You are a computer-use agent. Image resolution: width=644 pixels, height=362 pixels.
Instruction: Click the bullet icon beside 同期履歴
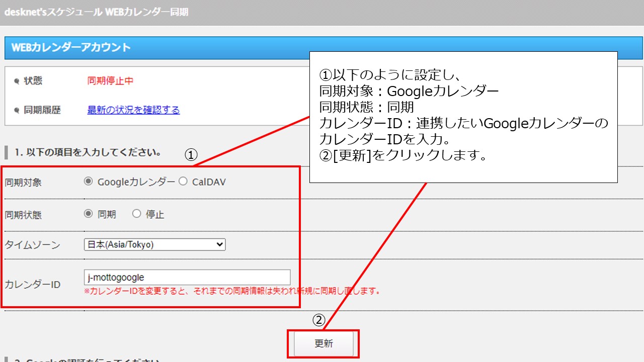tap(17, 111)
